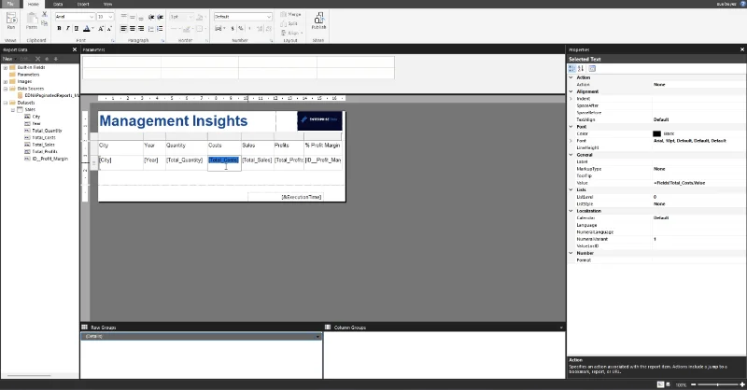Collapse the Action property section

(571, 77)
